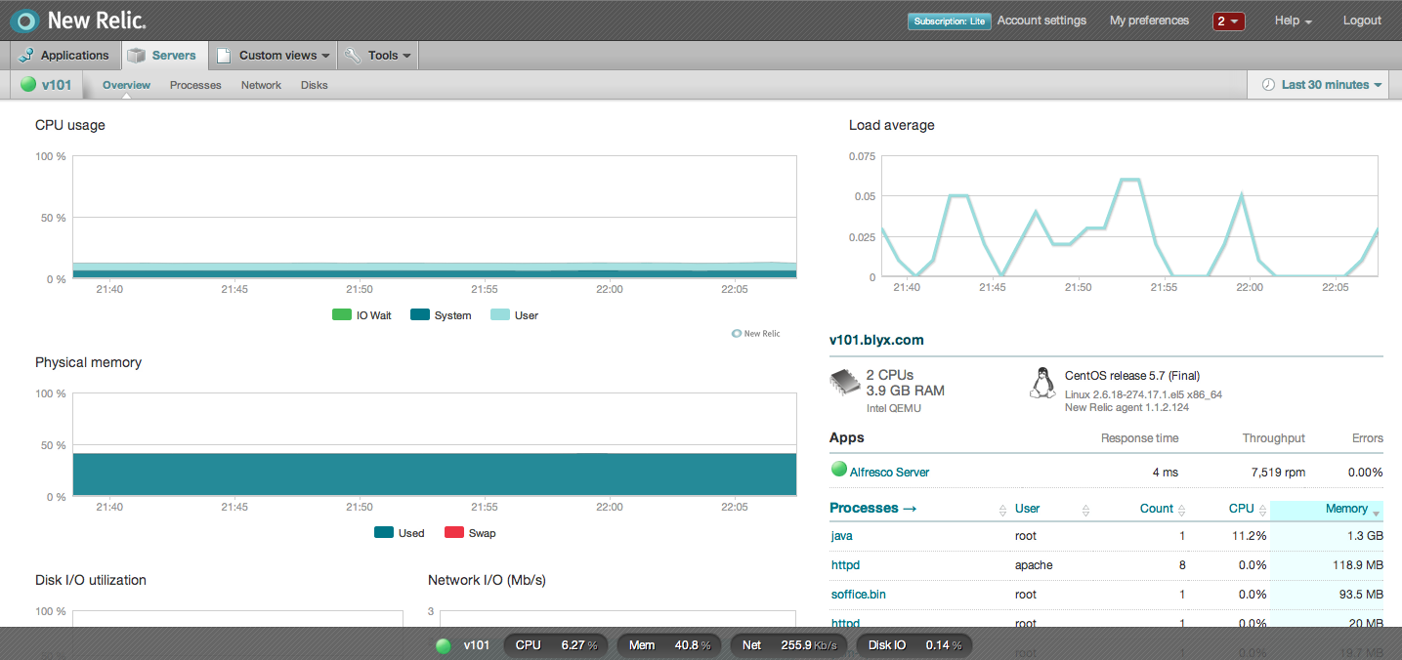Click the v101.blyx.com hostname heading
Viewport: 1402px width, 660px height.
(x=876, y=340)
